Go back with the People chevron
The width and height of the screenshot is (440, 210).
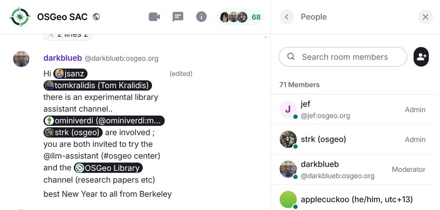[x=287, y=17]
